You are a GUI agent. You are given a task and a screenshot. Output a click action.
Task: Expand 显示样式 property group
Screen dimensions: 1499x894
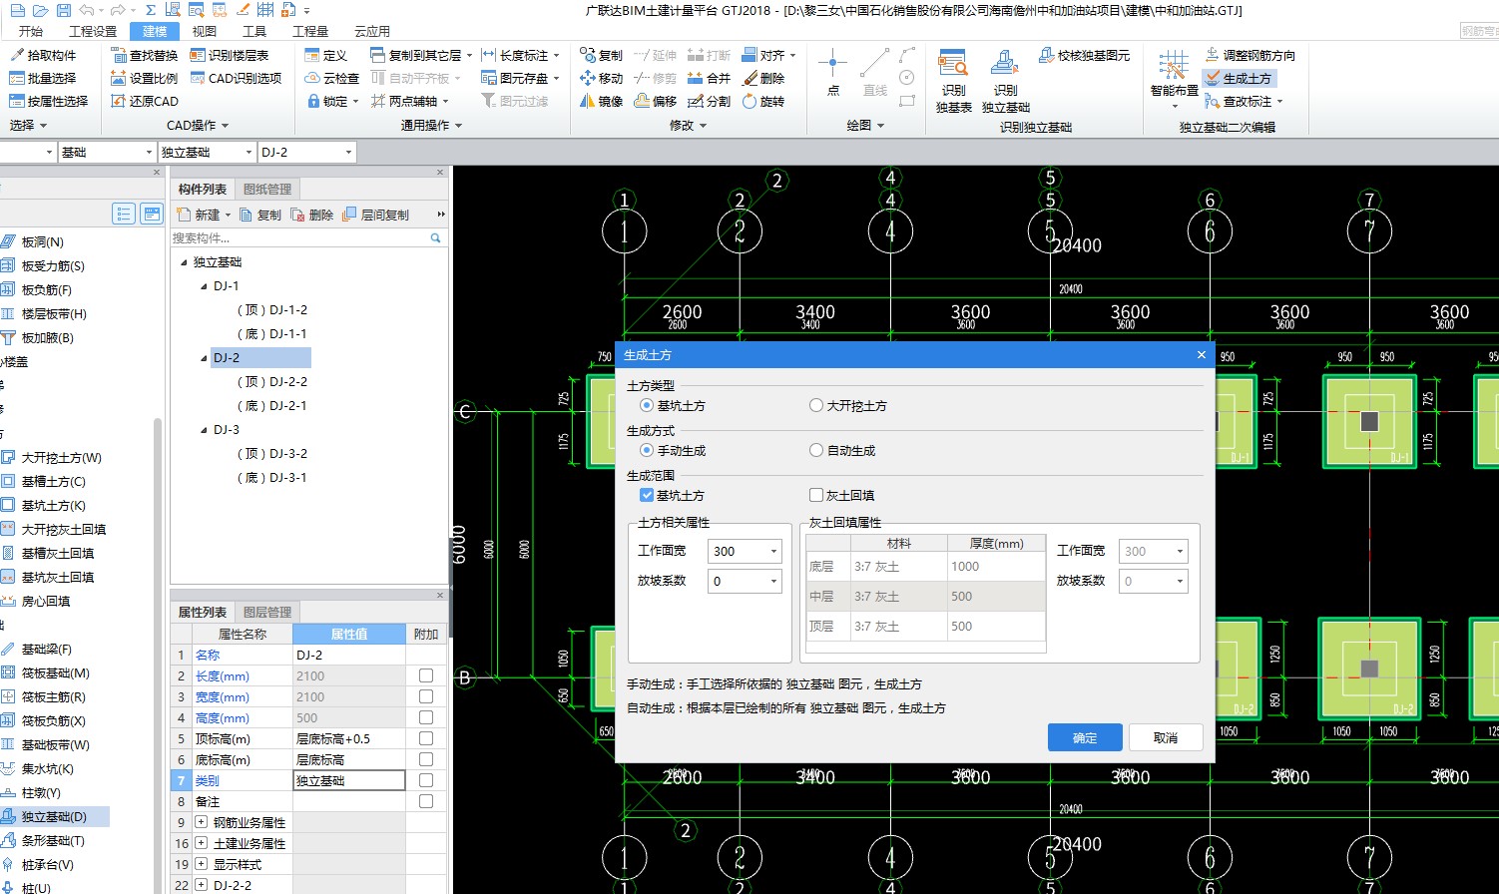(202, 864)
